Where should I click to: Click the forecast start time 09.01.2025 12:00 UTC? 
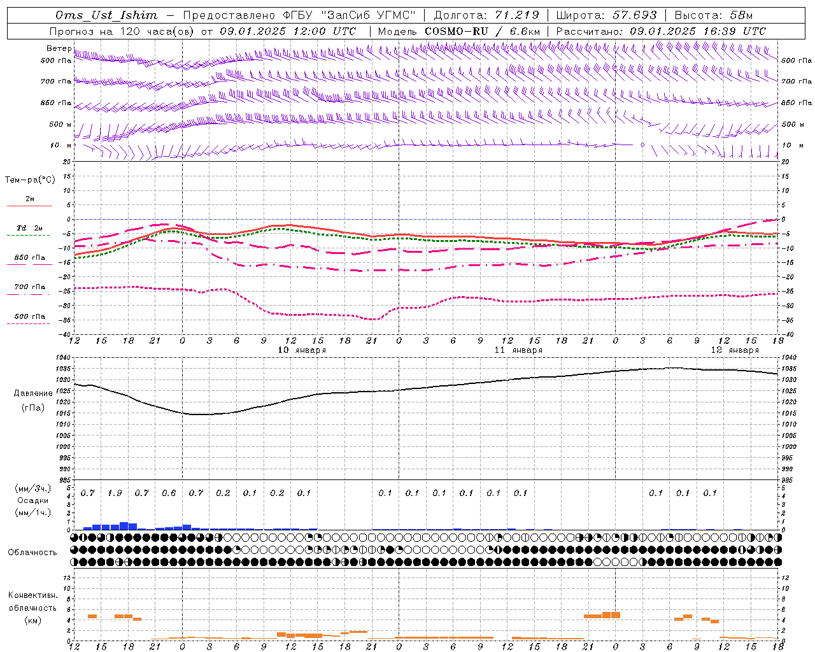(288, 31)
